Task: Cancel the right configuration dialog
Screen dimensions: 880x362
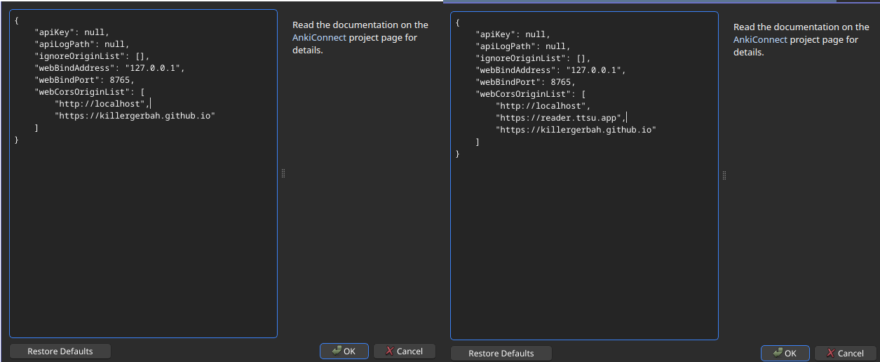Action: [x=846, y=353]
